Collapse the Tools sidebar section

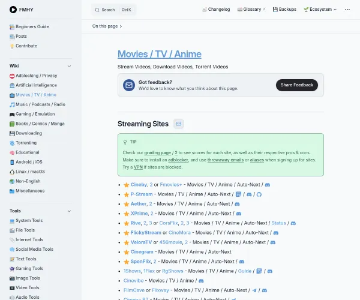coord(69,211)
